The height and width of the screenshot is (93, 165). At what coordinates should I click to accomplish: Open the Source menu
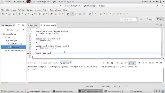[13, 10]
